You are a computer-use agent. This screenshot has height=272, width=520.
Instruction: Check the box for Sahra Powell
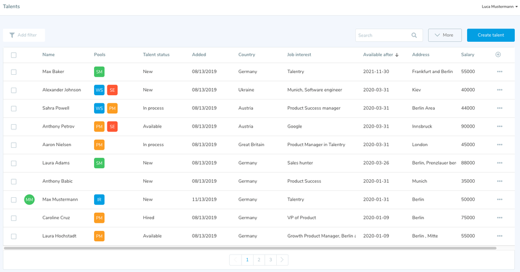pyautogui.click(x=14, y=108)
